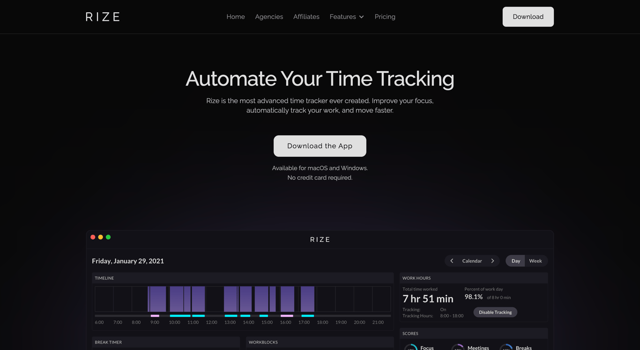
Task: Click the Download button in the header
Action: (x=528, y=16)
